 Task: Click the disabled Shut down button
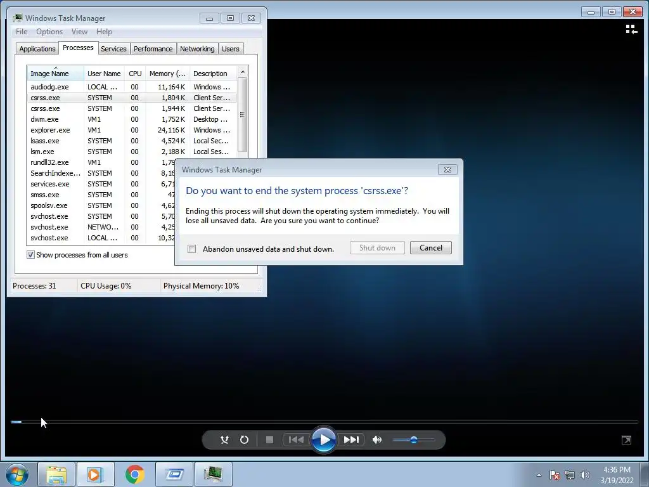click(377, 248)
